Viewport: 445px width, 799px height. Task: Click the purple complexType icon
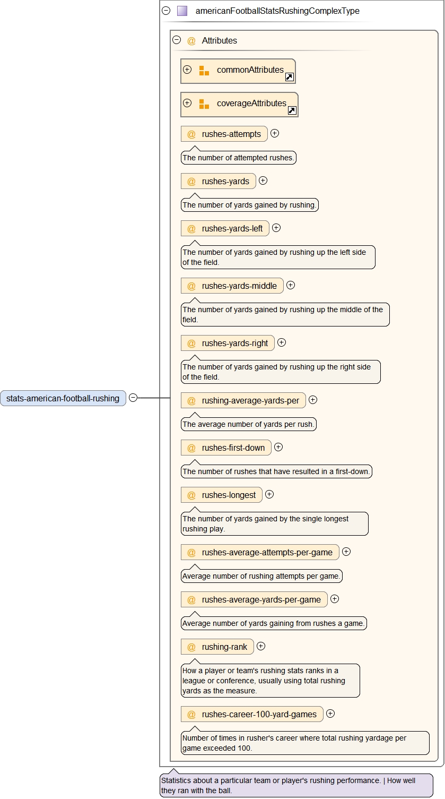tap(182, 11)
